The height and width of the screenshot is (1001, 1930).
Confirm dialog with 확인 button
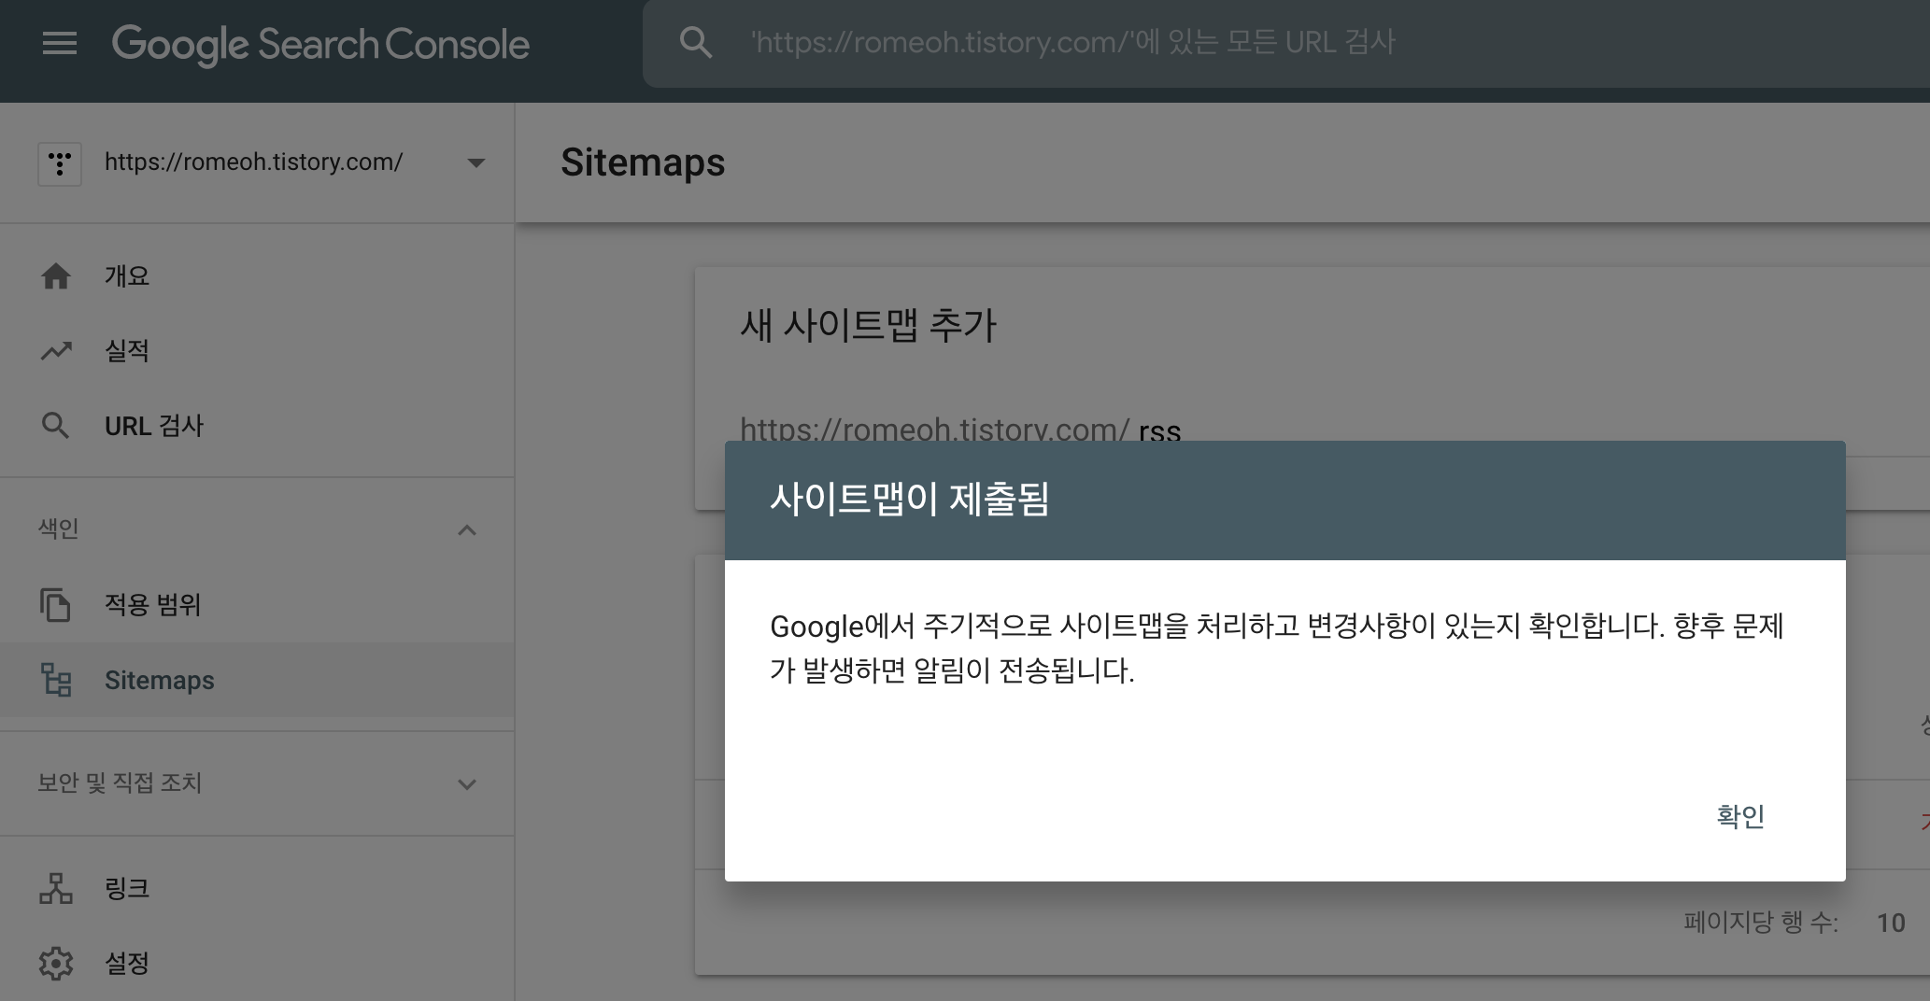pyautogui.click(x=1740, y=816)
